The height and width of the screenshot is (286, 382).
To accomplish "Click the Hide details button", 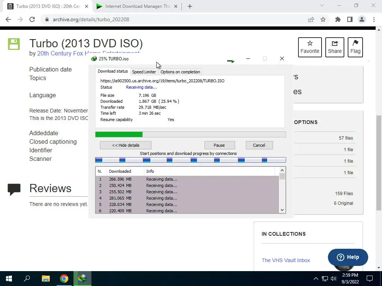I will 126,145.
